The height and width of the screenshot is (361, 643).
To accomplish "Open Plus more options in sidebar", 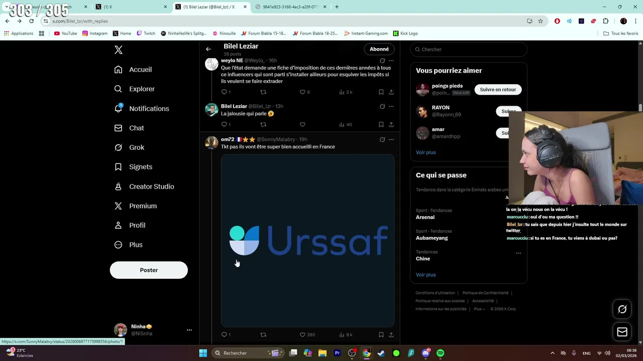I will point(129,245).
